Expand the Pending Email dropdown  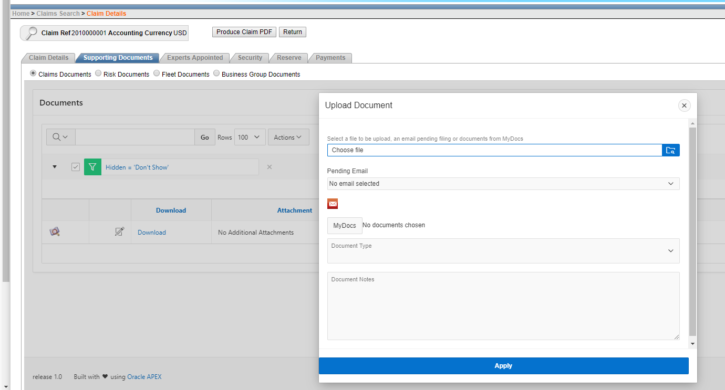point(503,184)
